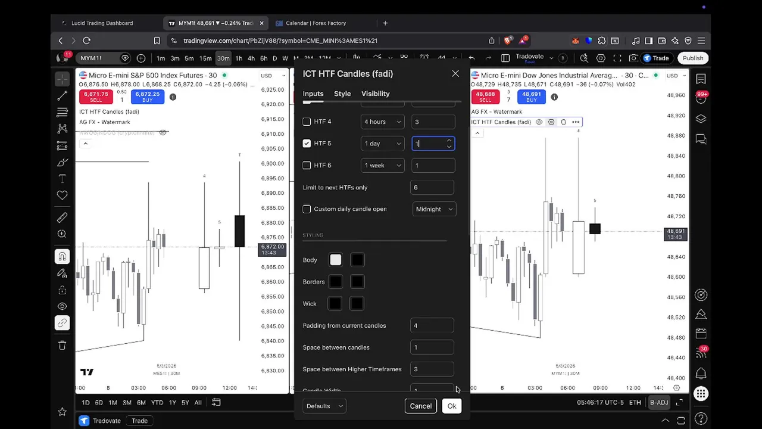
Task: Click the Limit to next HTFs only field
Action: tap(432, 187)
